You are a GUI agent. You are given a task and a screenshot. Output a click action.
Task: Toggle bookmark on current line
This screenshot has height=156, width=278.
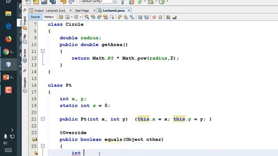132,17
